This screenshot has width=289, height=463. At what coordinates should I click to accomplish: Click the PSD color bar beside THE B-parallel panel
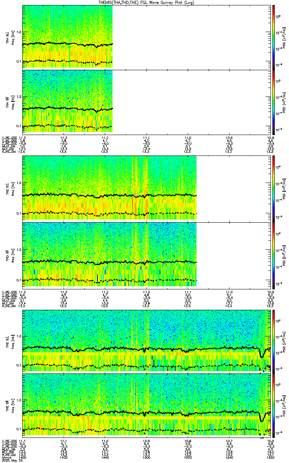(273, 405)
